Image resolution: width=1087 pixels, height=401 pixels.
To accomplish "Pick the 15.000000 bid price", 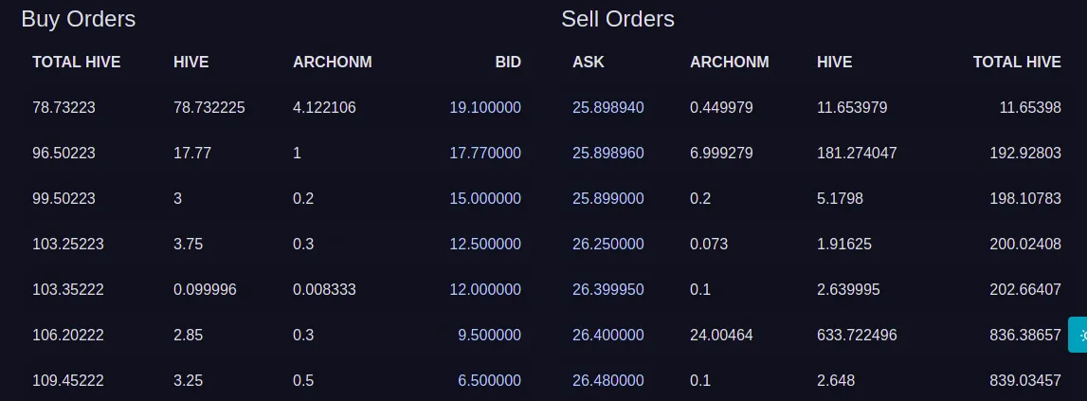I will (x=485, y=198).
